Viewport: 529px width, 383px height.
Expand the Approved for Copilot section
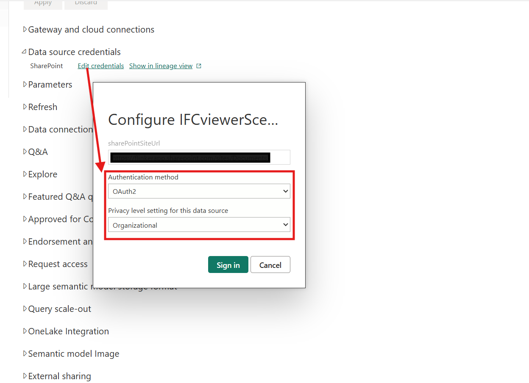58,219
